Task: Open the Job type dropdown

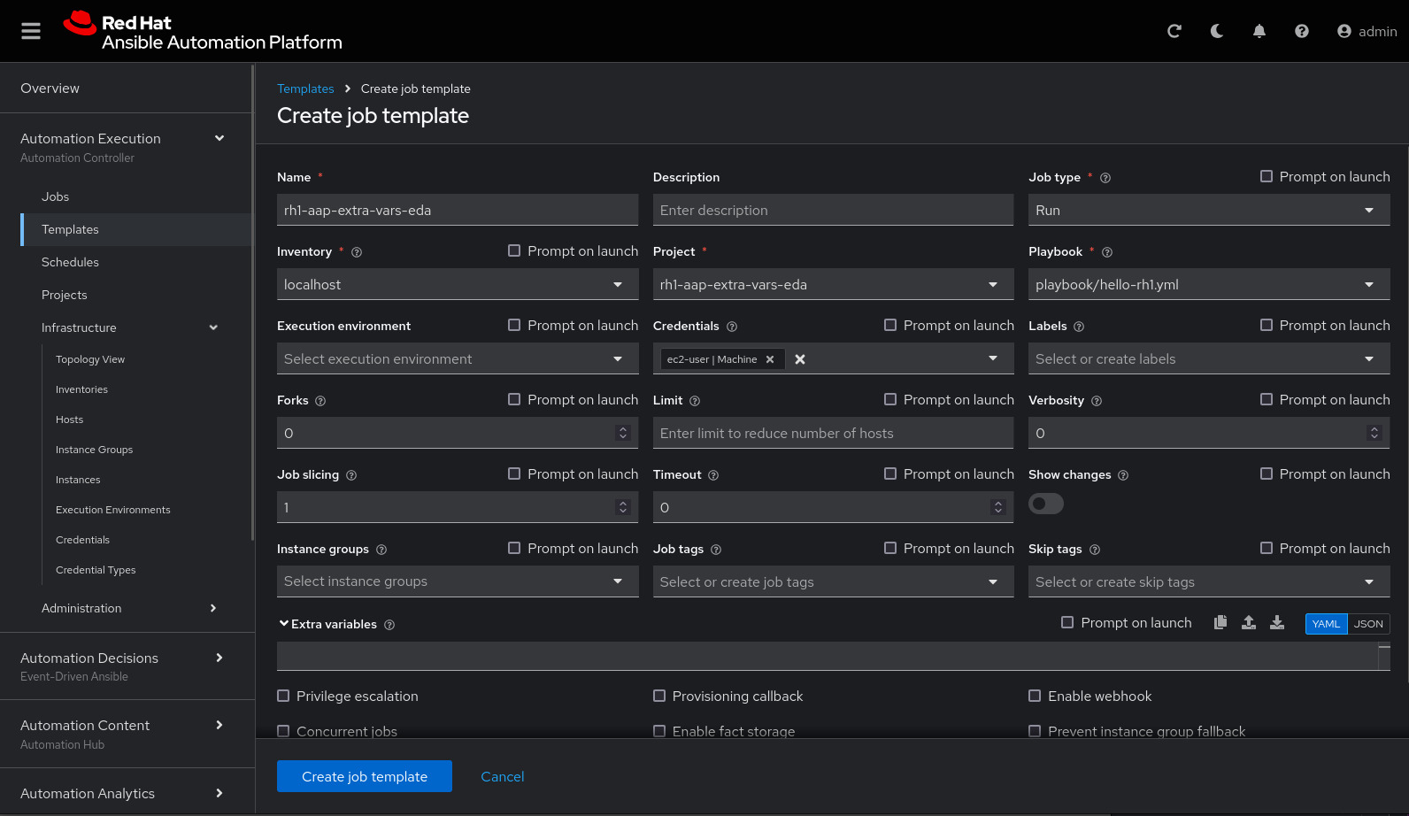Action: coord(1209,210)
